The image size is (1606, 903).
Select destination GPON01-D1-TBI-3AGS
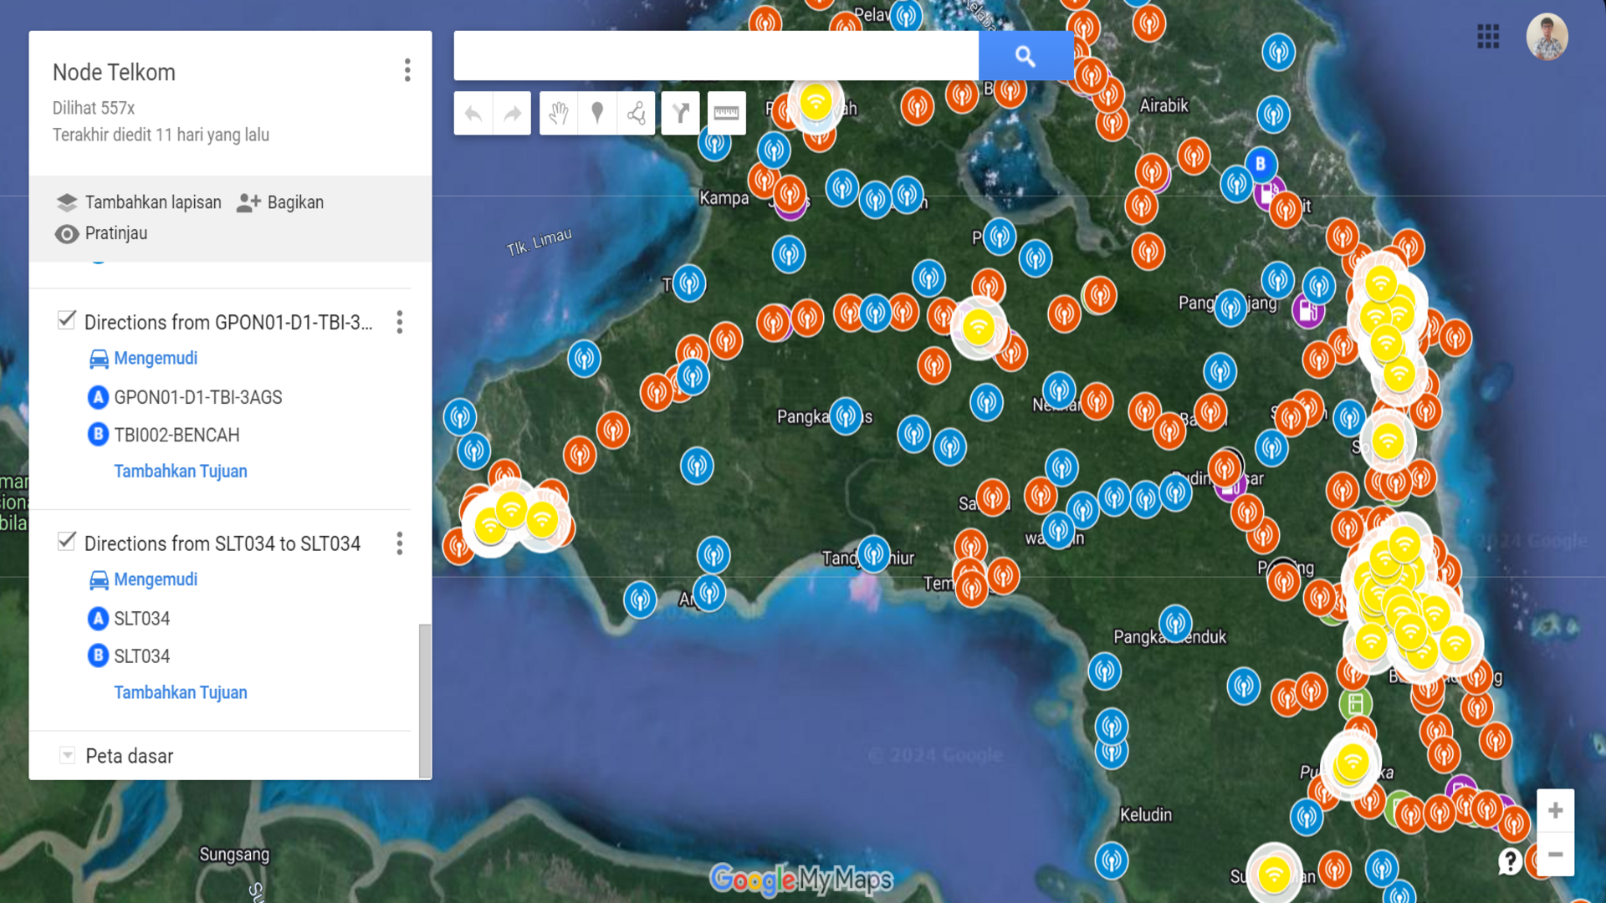click(x=198, y=397)
